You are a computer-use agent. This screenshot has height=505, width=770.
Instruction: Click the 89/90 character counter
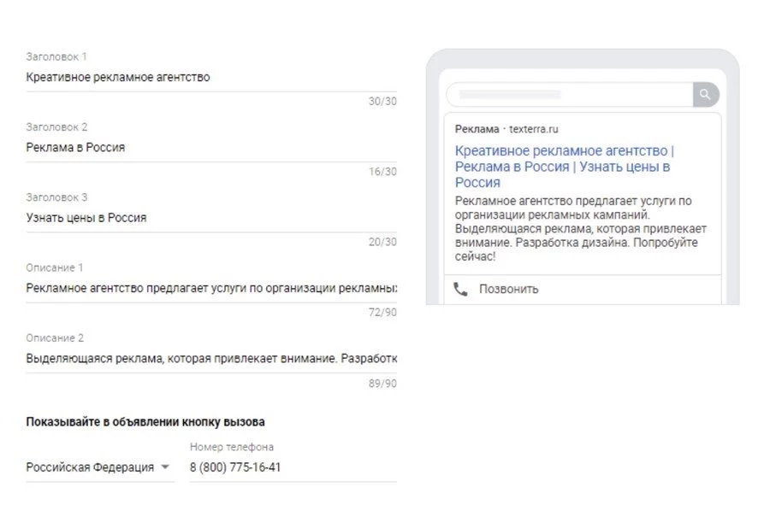tap(382, 384)
